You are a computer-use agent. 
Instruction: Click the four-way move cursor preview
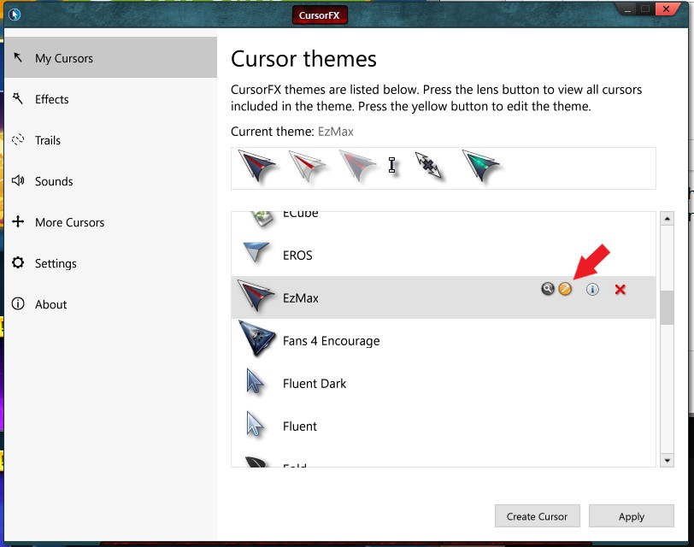pyautogui.click(x=428, y=165)
